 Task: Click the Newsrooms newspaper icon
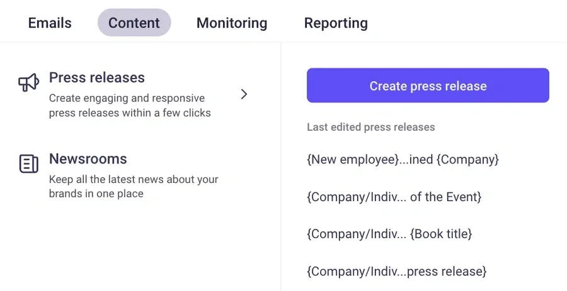(29, 163)
